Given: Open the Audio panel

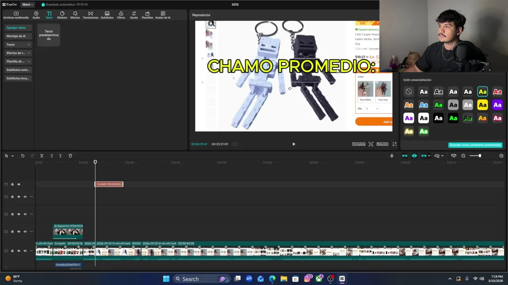Looking at the screenshot, I should tap(36, 15).
